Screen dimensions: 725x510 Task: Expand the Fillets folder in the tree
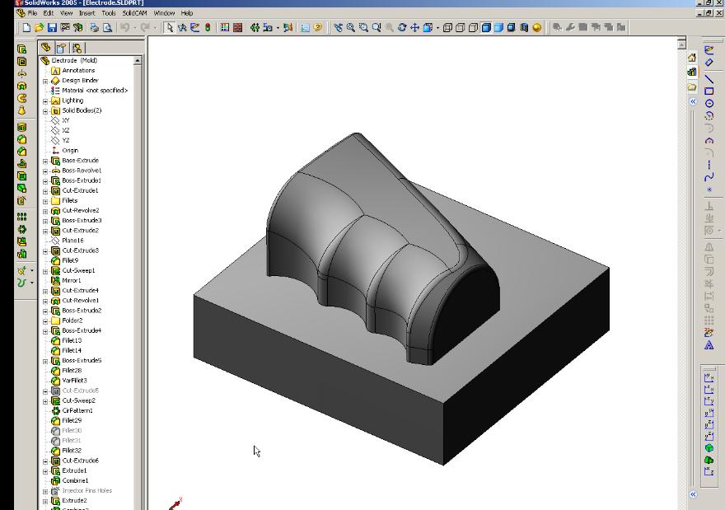point(45,200)
